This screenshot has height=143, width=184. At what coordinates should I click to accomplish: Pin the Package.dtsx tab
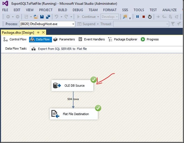pos(38,32)
